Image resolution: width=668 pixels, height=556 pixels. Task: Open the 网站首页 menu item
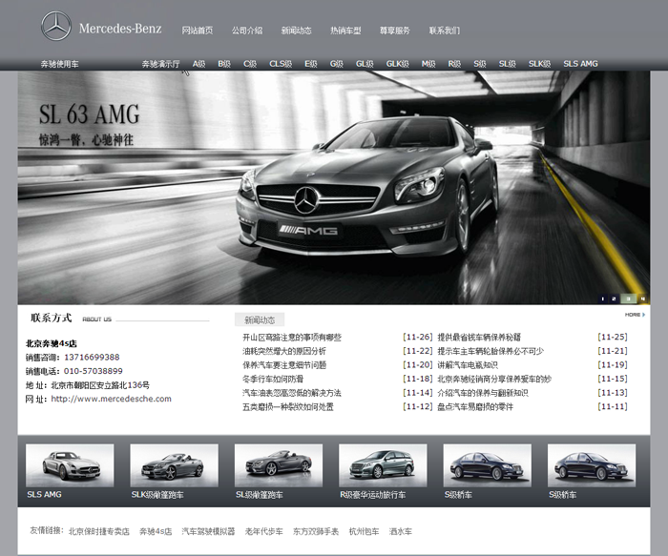click(x=198, y=31)
